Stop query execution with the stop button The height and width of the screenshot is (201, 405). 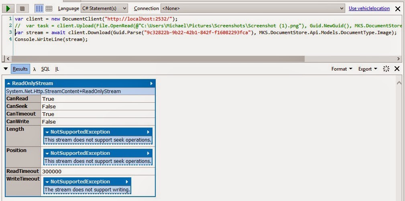[22, 8]
